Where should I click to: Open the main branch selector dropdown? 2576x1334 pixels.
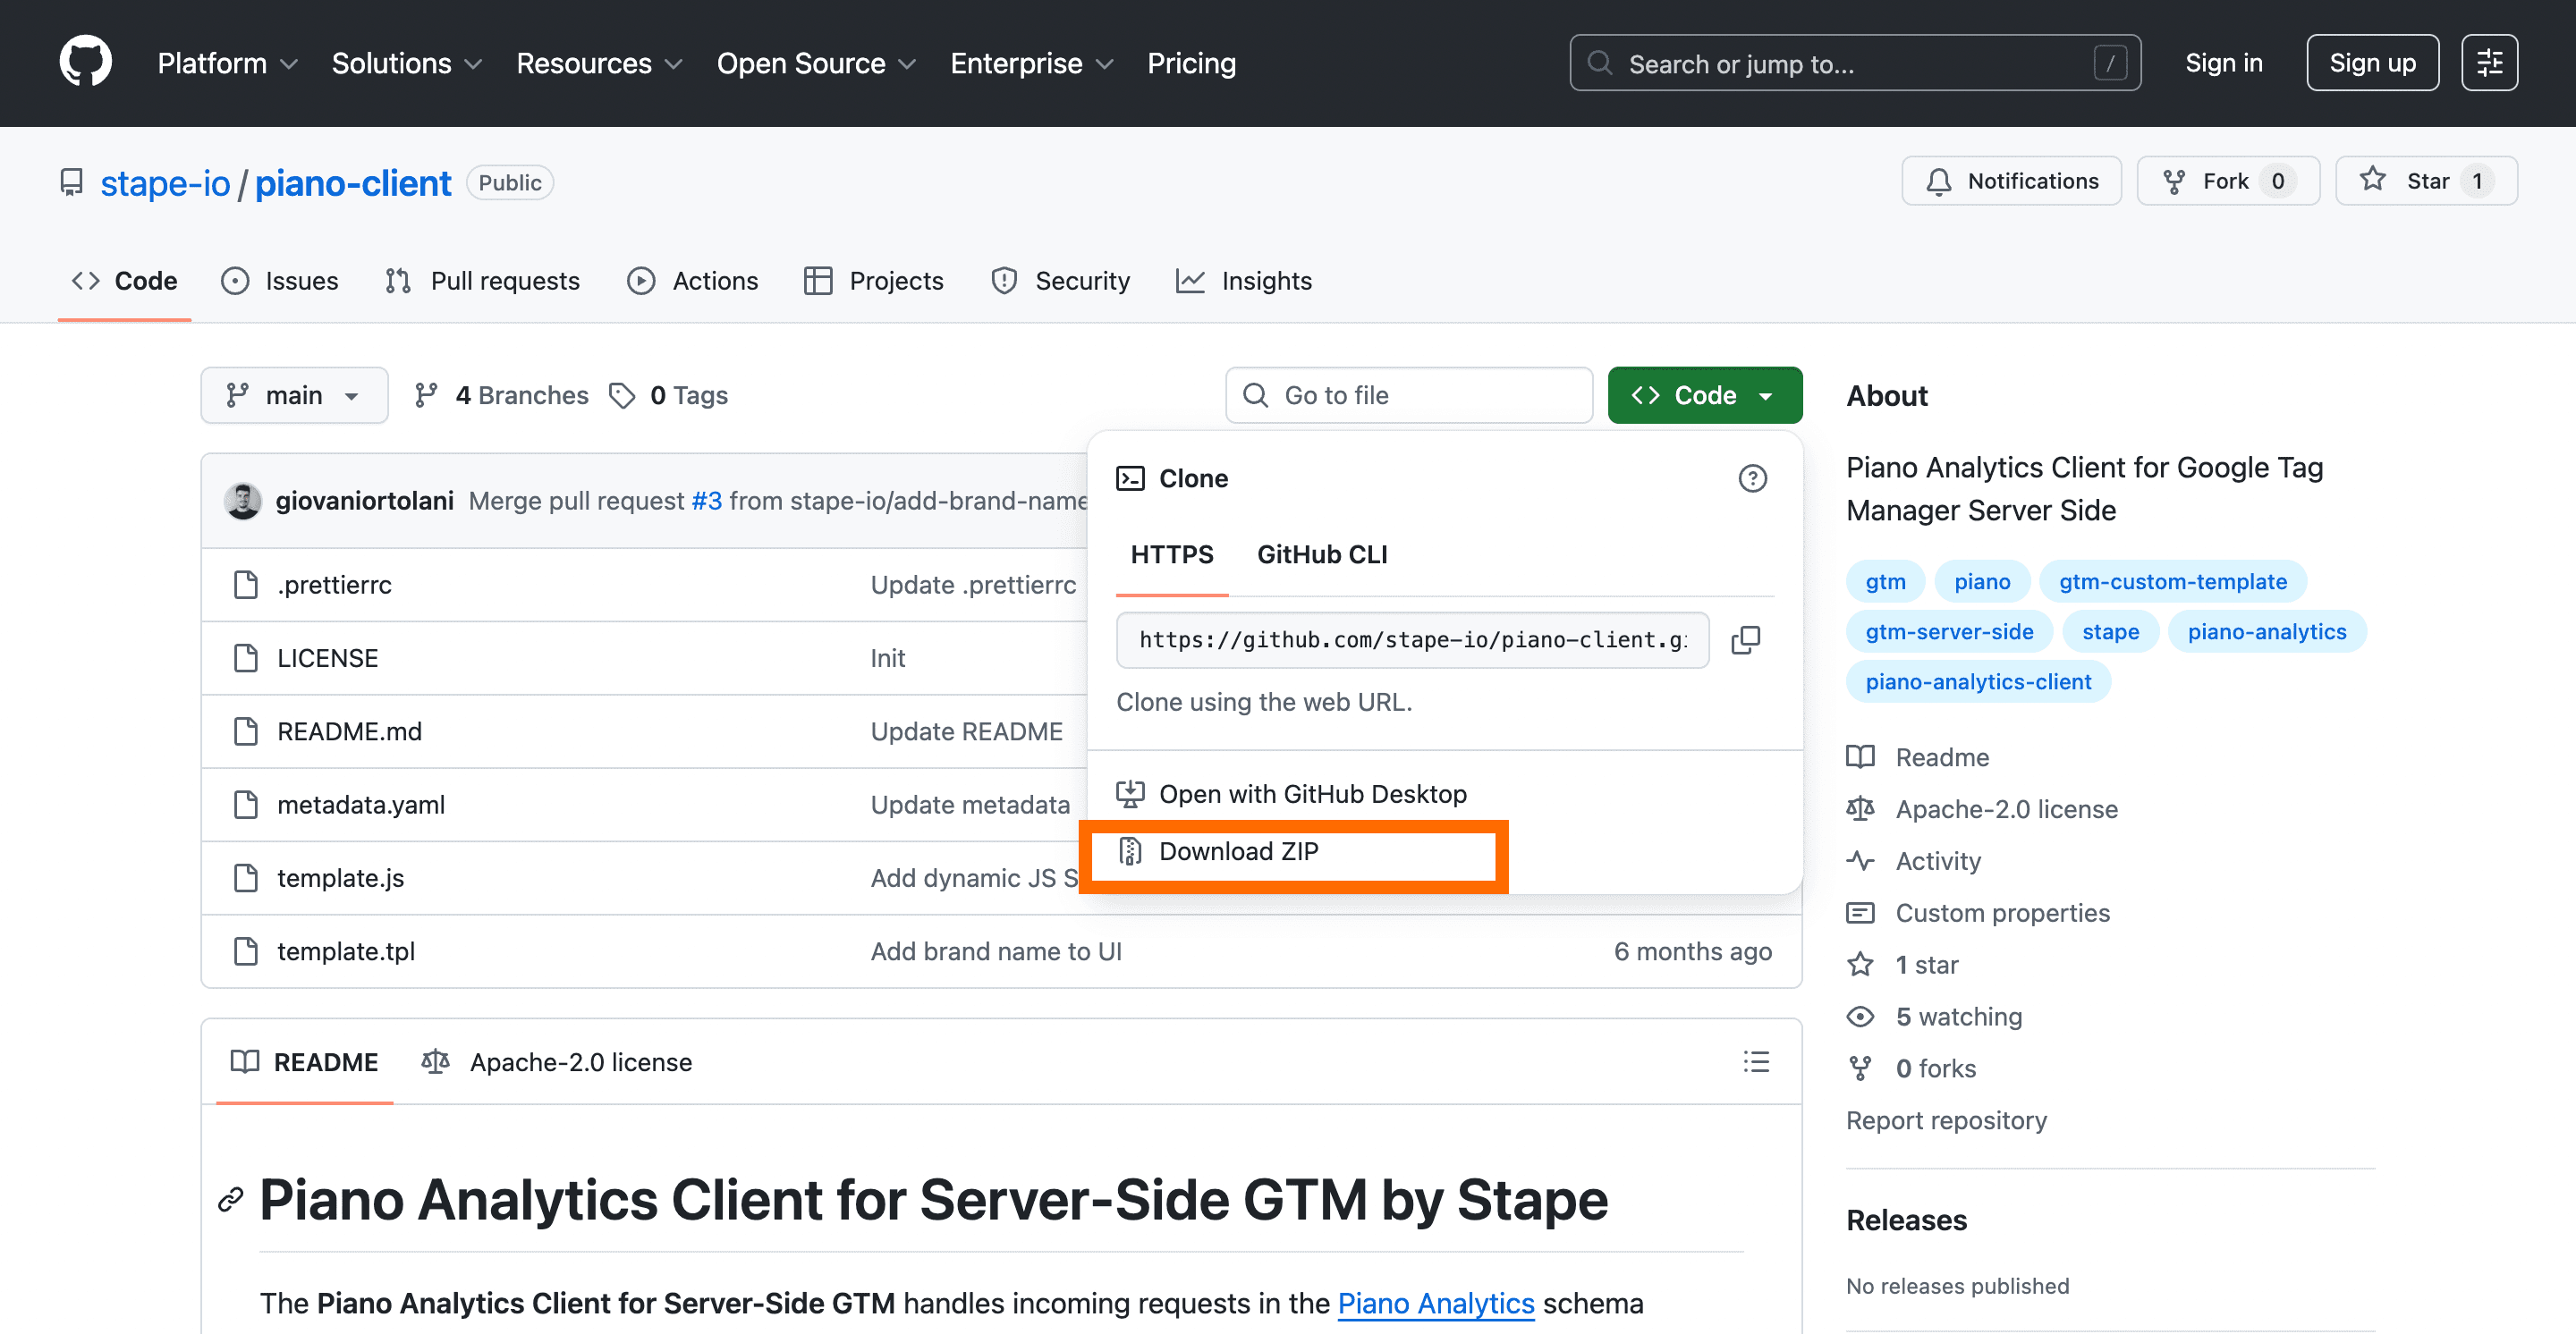pyautogui.click(x=294, y=394)
